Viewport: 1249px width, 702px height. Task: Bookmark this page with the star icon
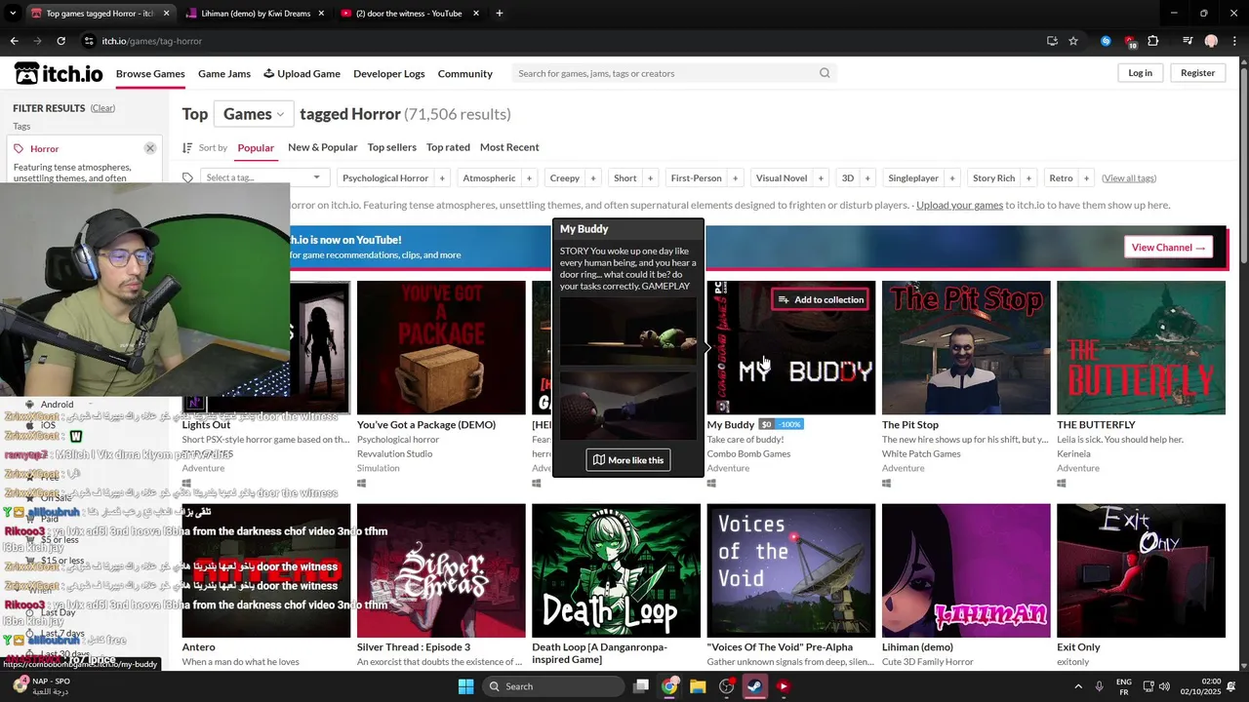[x=1073, y=41]
